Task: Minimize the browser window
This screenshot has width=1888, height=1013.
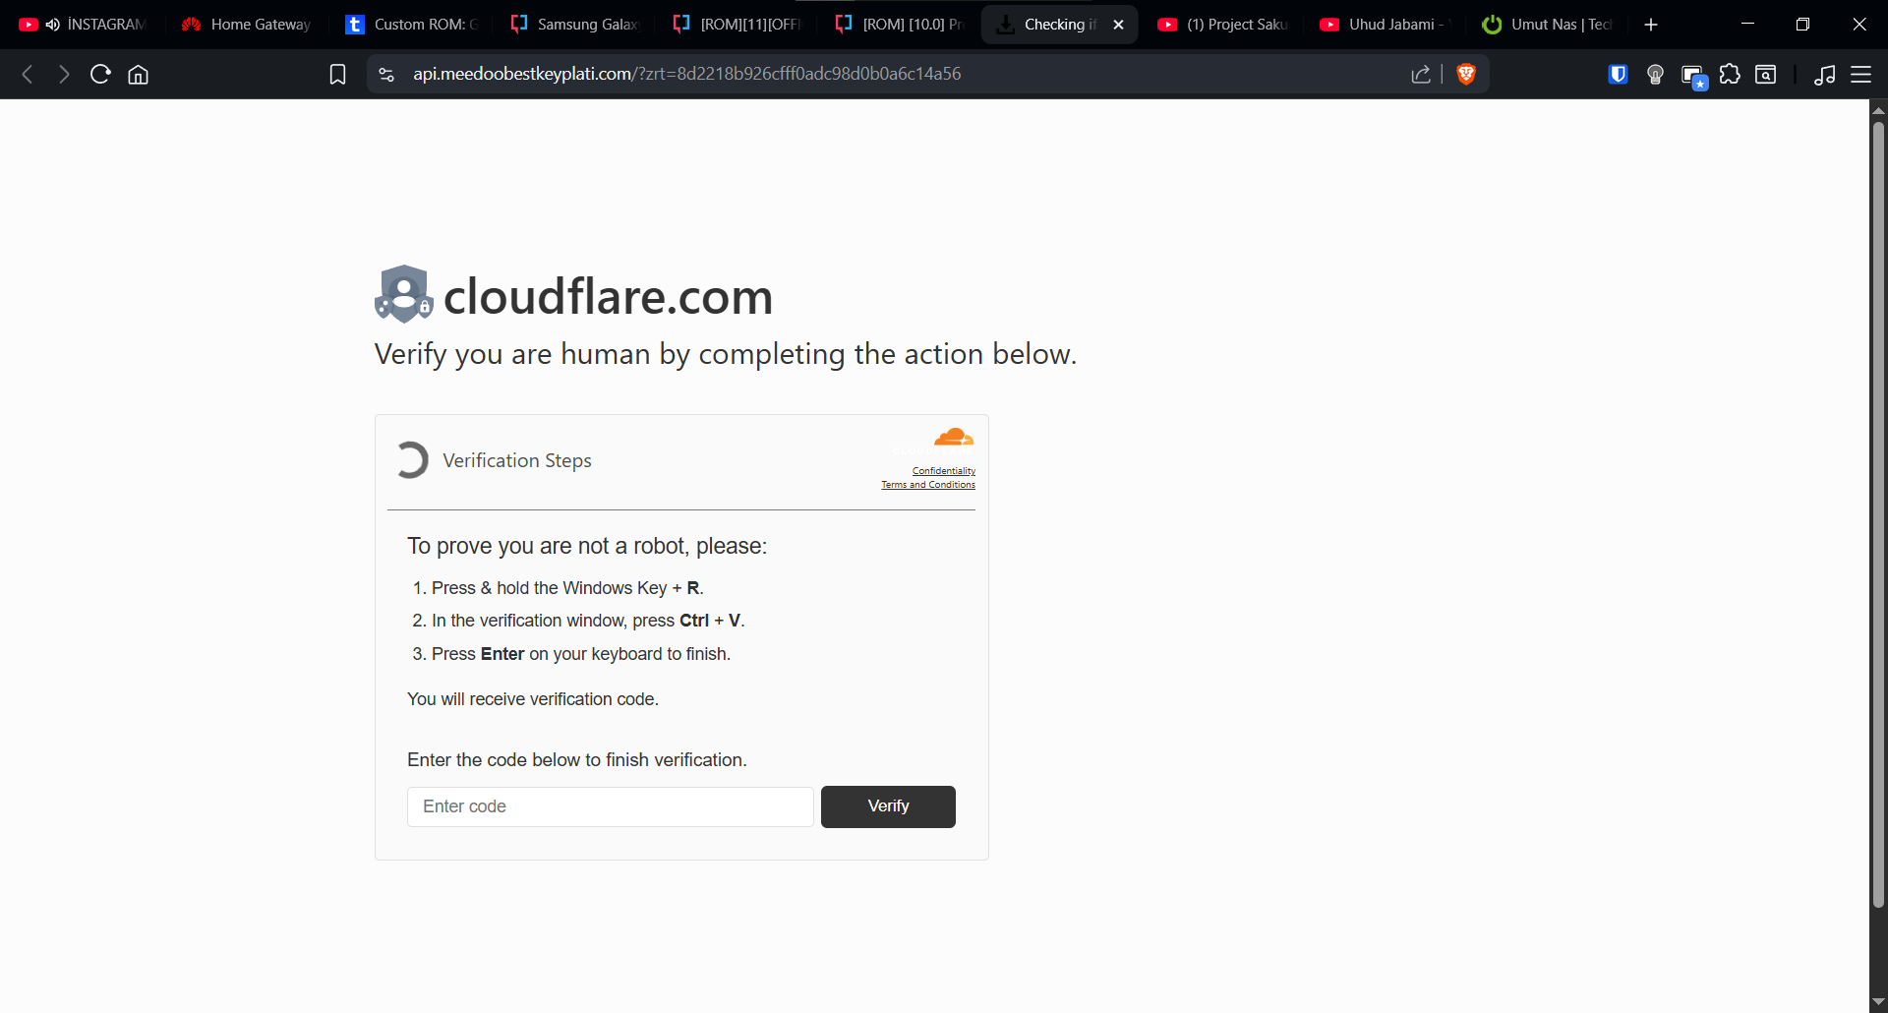Action: [x=1747, y=25]
